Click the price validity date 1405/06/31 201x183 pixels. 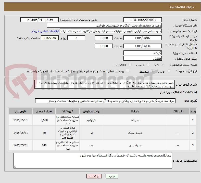pos(142,46)
